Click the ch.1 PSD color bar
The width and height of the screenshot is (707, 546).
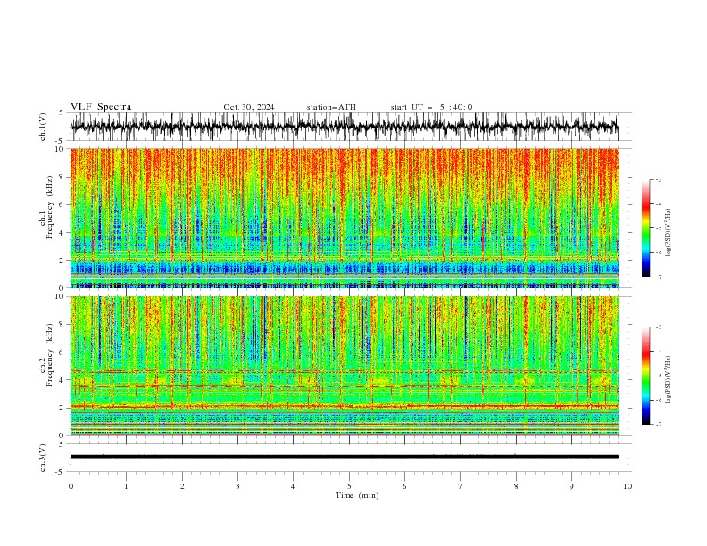(x=646, y=228)
